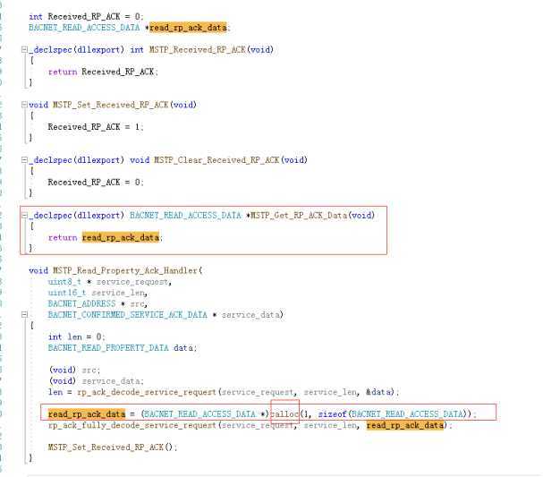Click read_rp_ack_data on the calloc assignment line
This screenshot has width=543, height=477.
(x=87, y=414)
